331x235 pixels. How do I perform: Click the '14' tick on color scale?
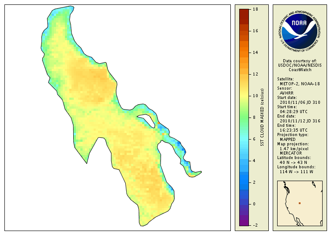(256, 53)
